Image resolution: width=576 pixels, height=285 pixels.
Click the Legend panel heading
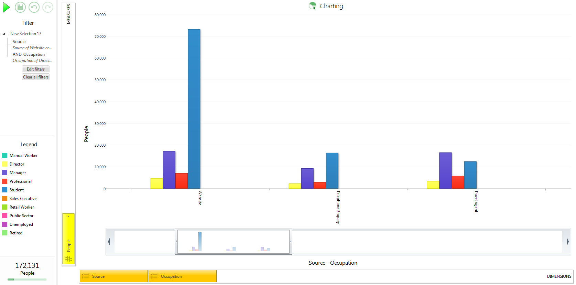29,145
